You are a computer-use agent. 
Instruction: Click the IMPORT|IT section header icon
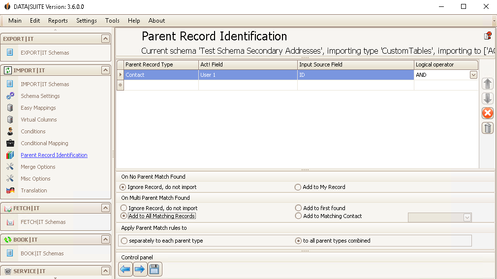[x=7, y=70]
